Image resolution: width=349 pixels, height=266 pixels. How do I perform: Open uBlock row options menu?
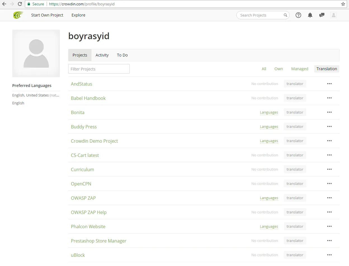(x=329, y=255)
